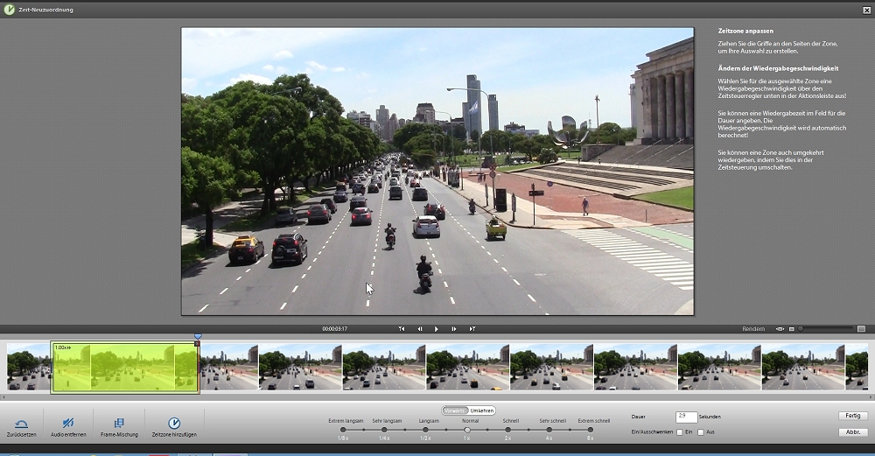Click the large zoom-in icon on timeline zoom
875x456 pixels.
coord(861,329)
